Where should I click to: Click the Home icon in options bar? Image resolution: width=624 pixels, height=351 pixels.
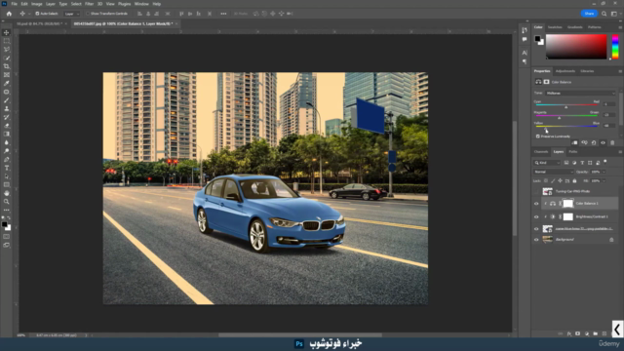pos(9,14)
